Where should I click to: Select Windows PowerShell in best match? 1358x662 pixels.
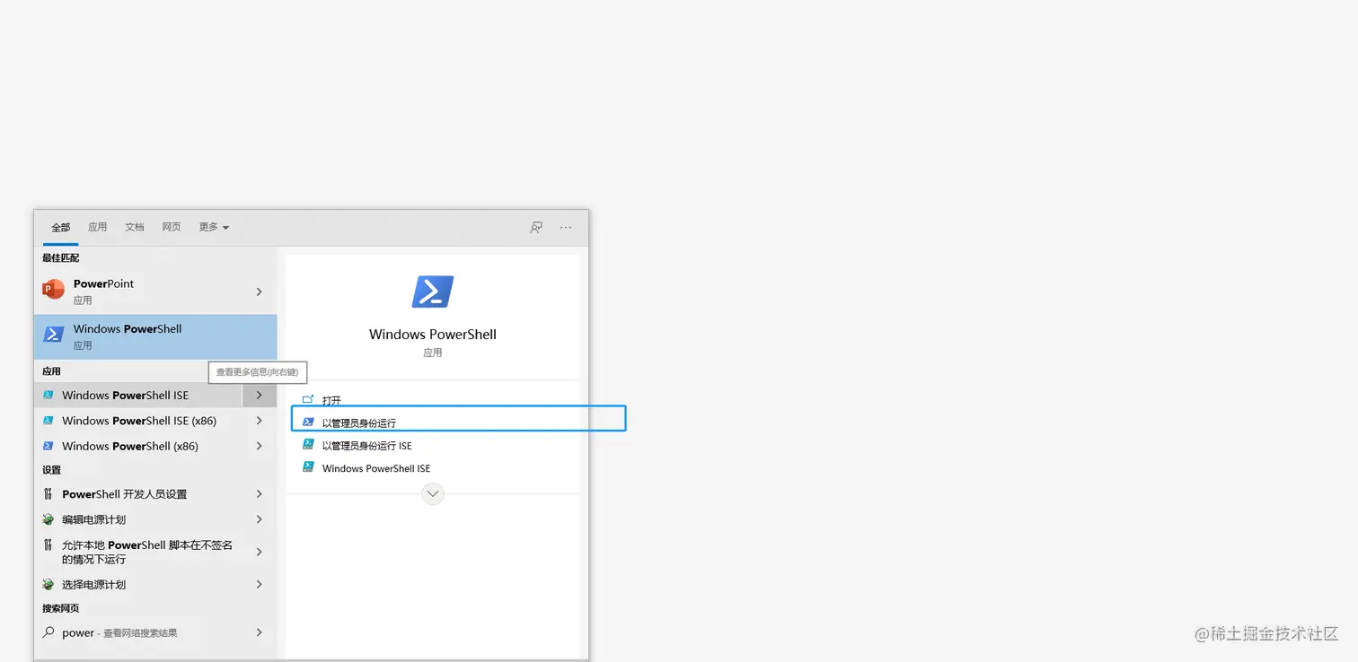coord(155,336)
